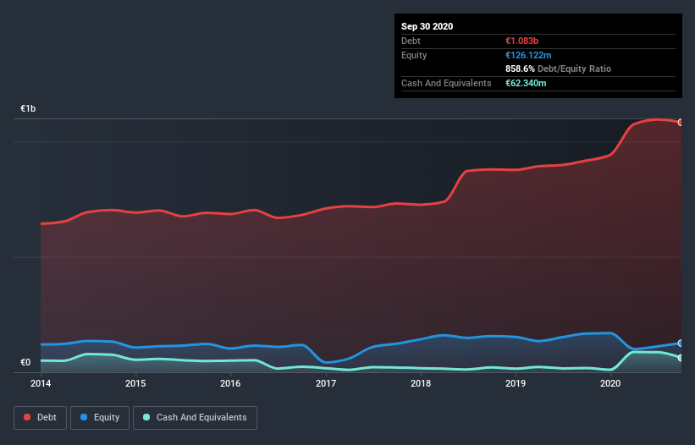
Task: Click the €62.340m cash value
Action: coord(526,83)
